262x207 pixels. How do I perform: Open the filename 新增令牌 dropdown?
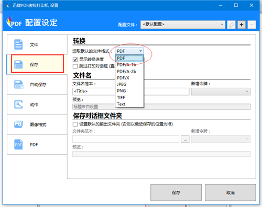(221, 91)
